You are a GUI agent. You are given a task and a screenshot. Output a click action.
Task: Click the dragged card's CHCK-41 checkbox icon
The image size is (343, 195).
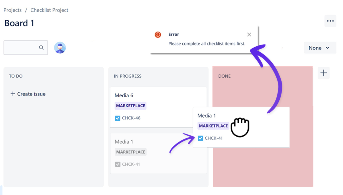tap(200, 138)
